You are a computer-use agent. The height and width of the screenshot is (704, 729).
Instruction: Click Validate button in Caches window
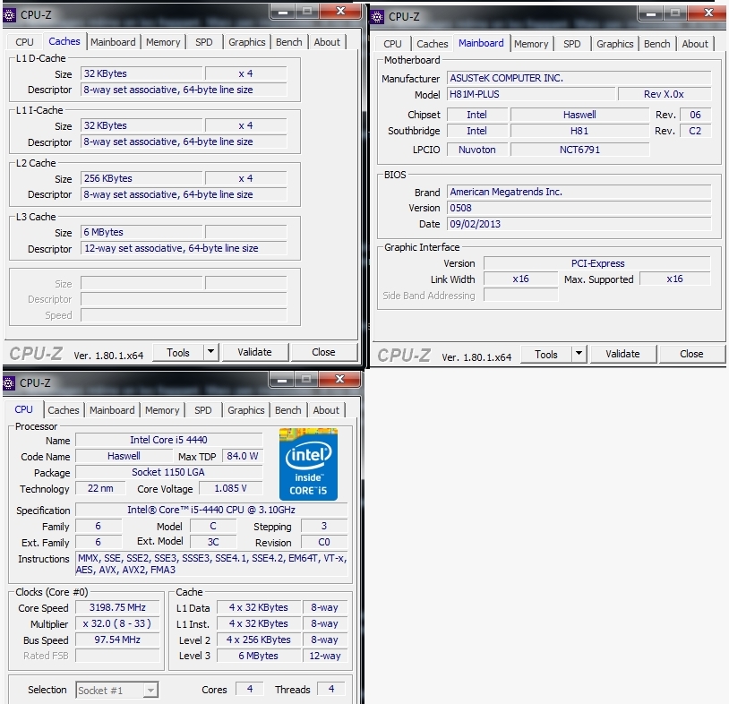pyautogui.click(x=254, y=352)
